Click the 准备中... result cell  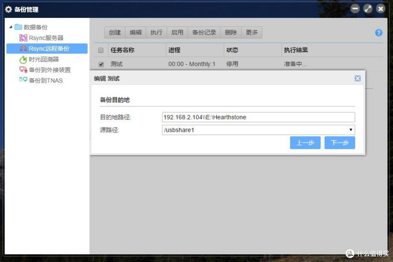point(295,64)
